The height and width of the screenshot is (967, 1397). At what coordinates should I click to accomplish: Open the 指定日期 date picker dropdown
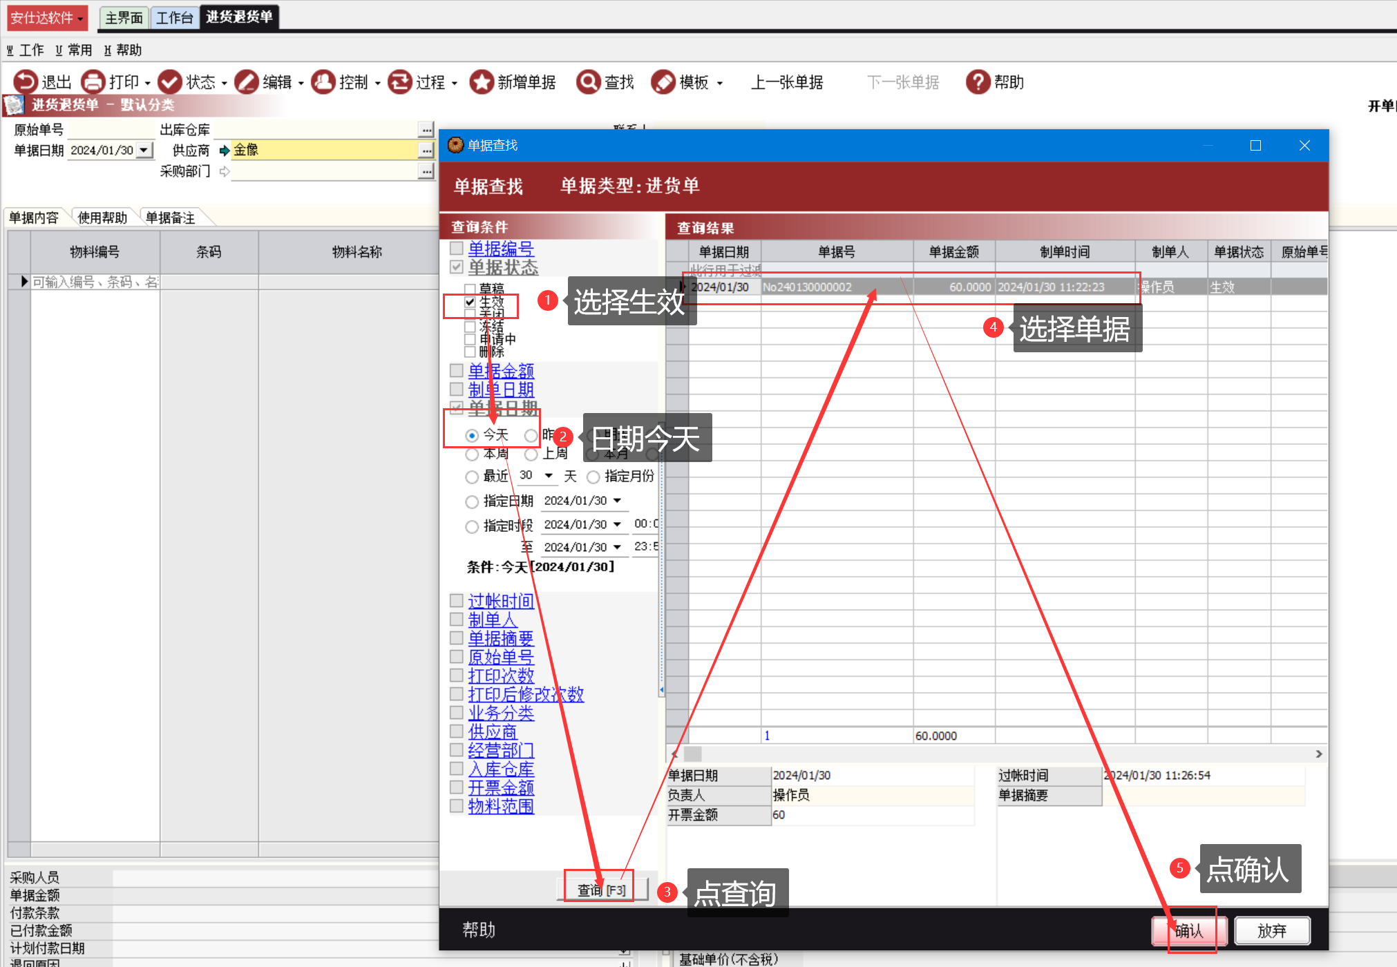pyautogui.click(x=617, y=501)
